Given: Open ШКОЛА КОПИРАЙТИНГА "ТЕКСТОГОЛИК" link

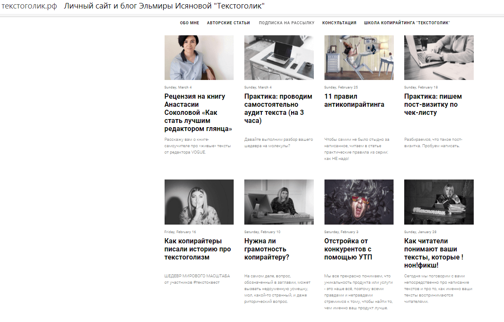Looking at the screenshot, I should [407, 23].
